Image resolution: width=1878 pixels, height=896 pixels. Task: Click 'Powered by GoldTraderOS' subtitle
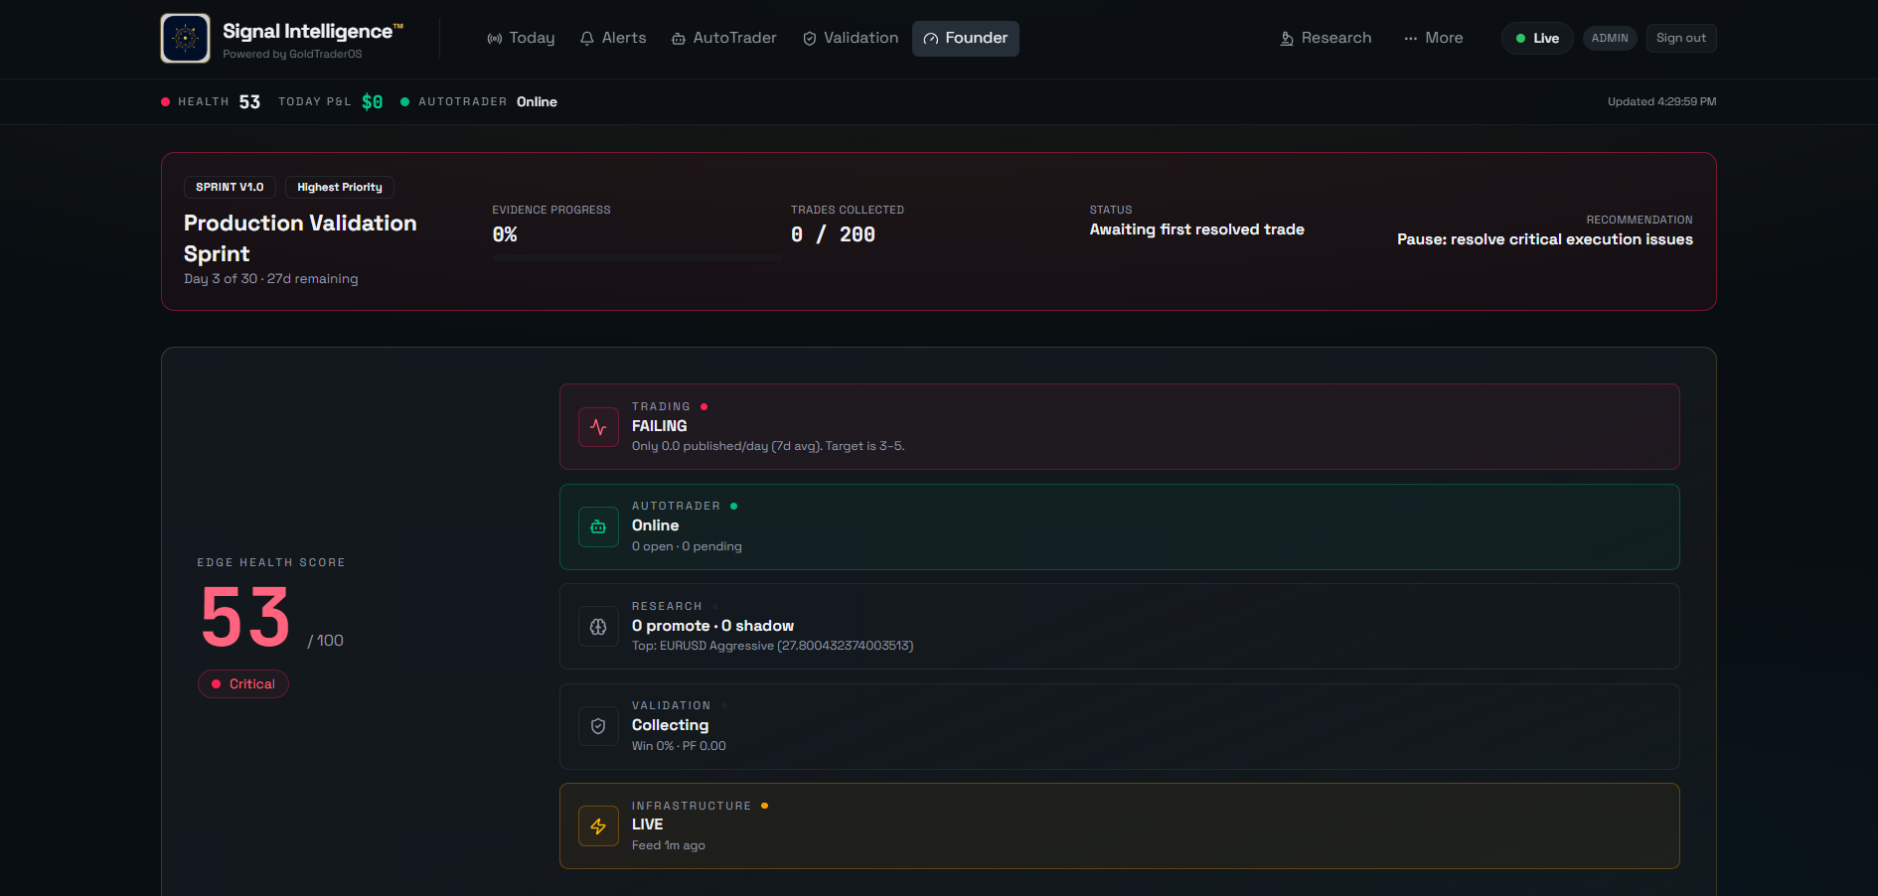[292, 55]
